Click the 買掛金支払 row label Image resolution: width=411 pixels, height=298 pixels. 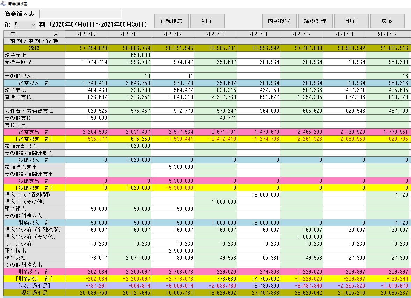(34, 97)
